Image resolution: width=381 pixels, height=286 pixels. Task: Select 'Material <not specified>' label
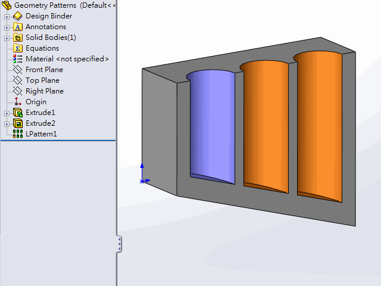(x=67, y=59)
